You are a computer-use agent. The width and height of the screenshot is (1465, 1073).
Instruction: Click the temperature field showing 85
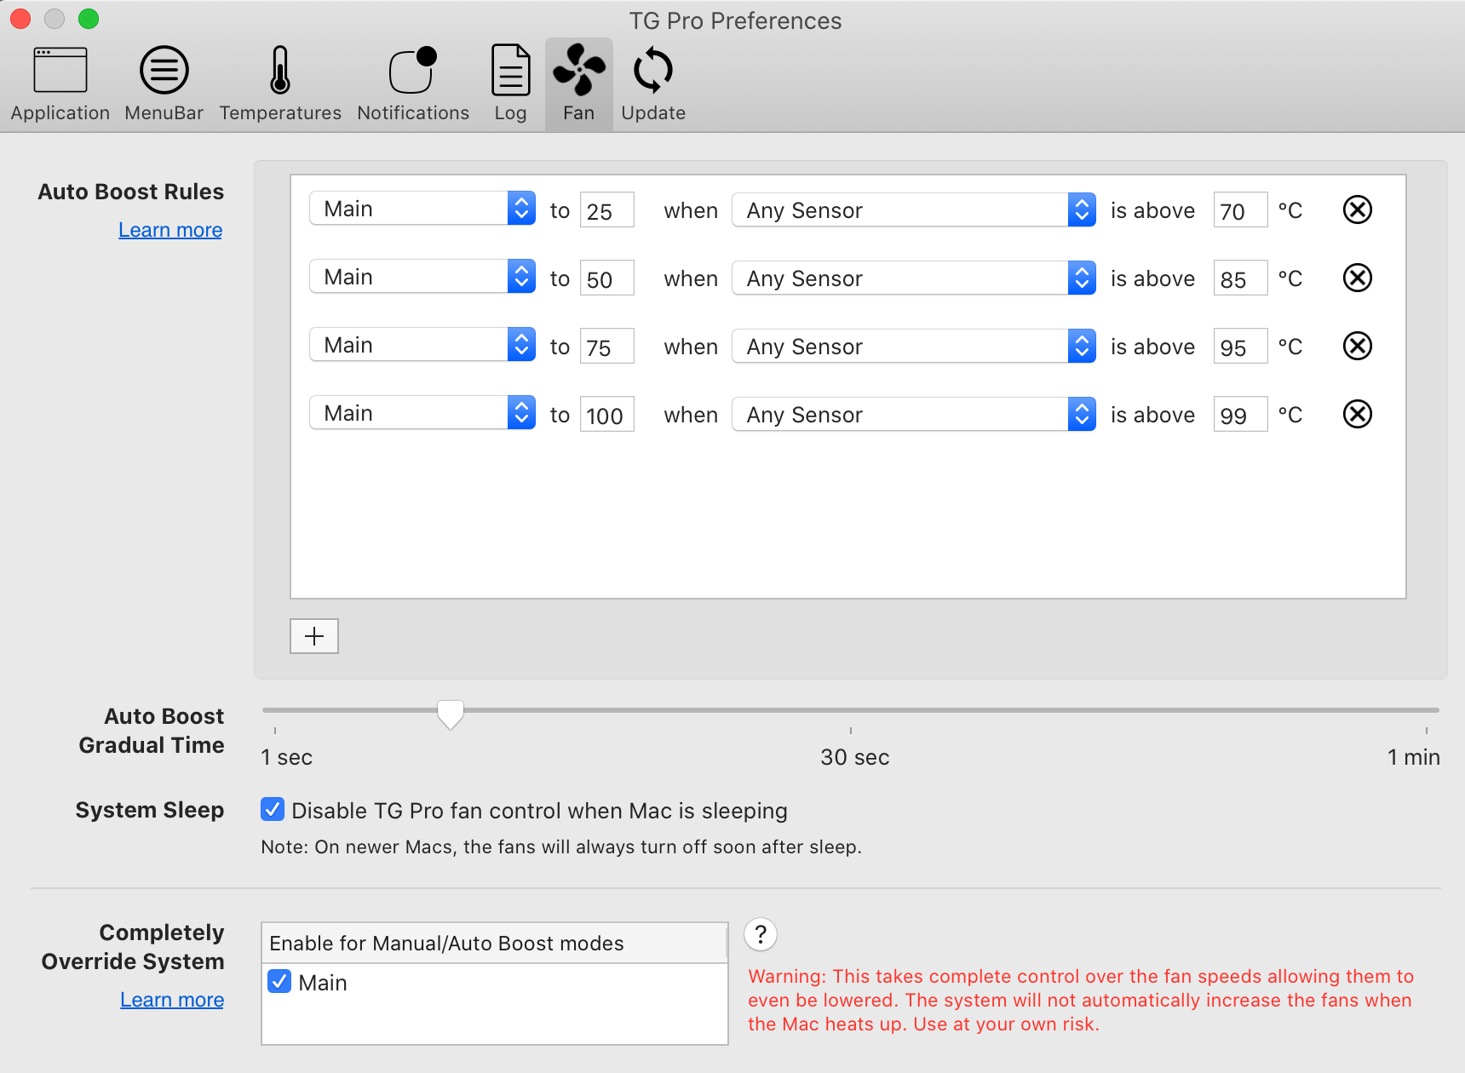pos(1241,278)
